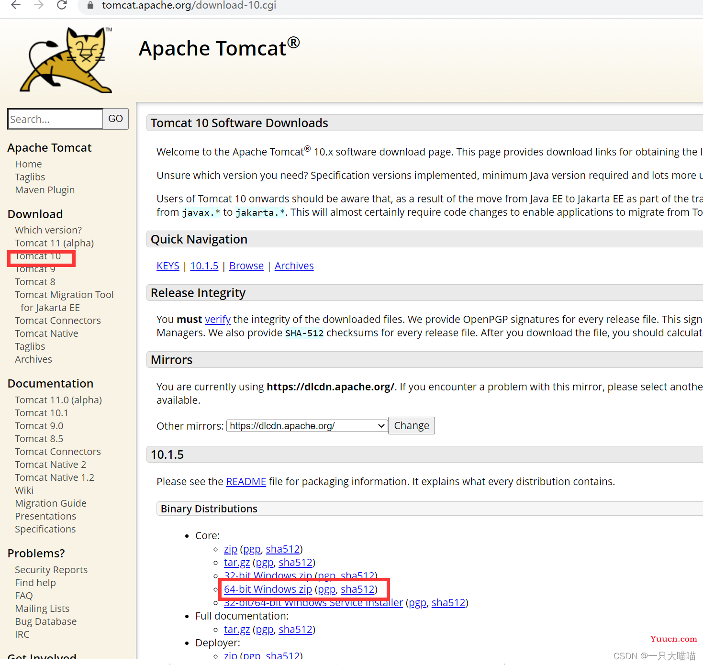This screenshot has width=703, height=665.
Task: Open Tomcat Native 2 documentation
Action: click(x=51, y=465)
